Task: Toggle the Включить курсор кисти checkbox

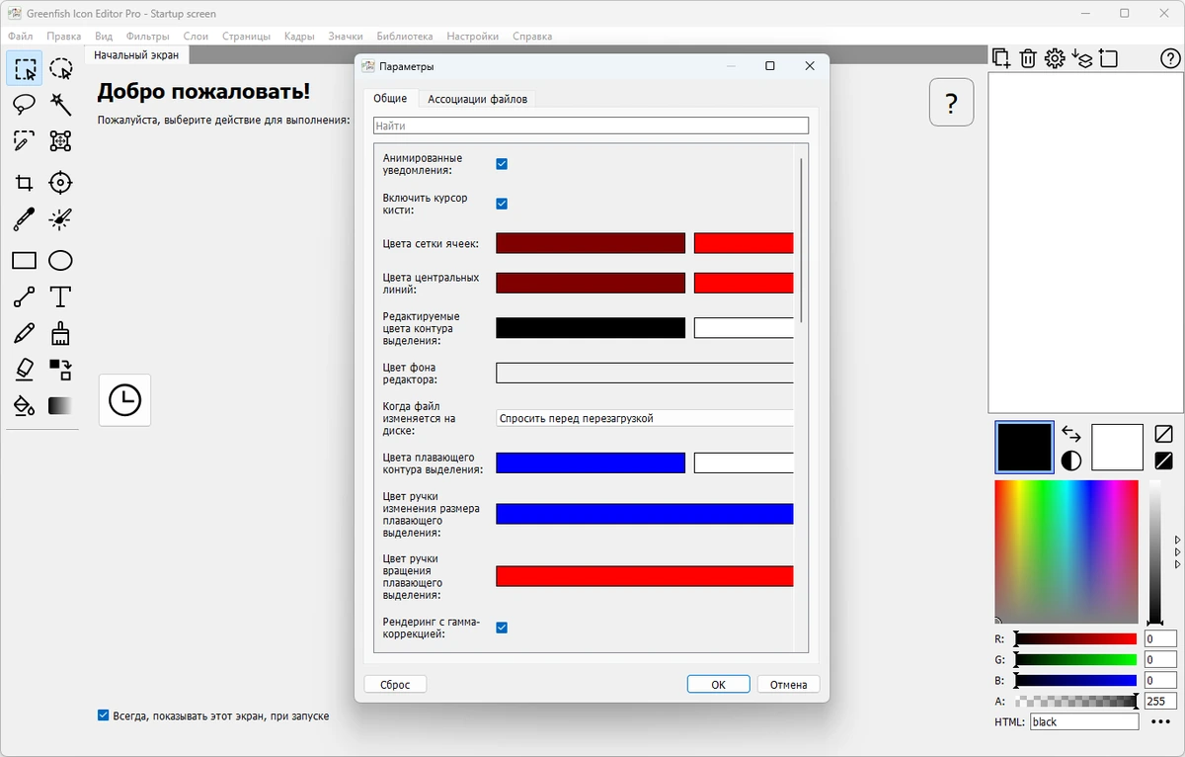Action: [502, 204]
